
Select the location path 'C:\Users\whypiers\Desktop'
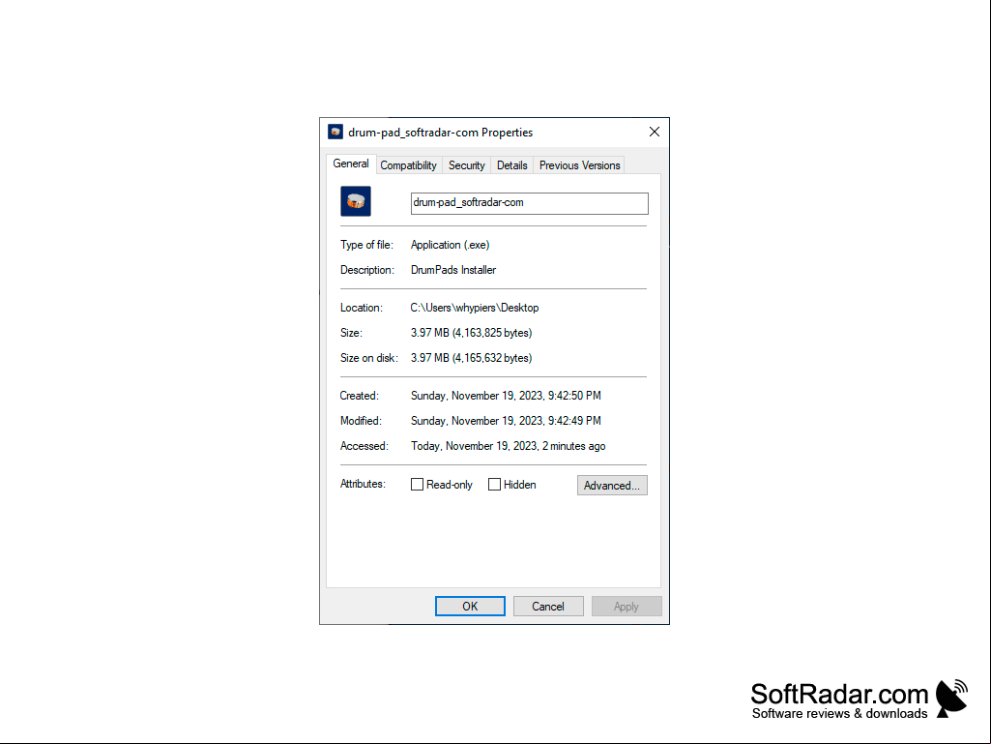click(475, 308)
